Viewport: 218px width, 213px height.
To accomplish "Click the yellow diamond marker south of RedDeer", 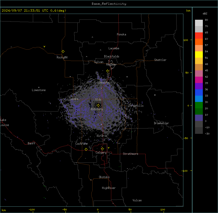I will 108,71.
